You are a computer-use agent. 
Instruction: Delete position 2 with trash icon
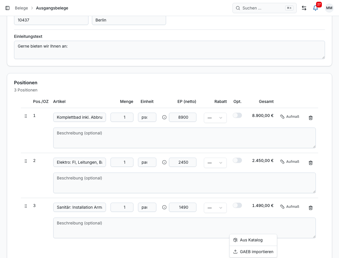click(310, 163)
